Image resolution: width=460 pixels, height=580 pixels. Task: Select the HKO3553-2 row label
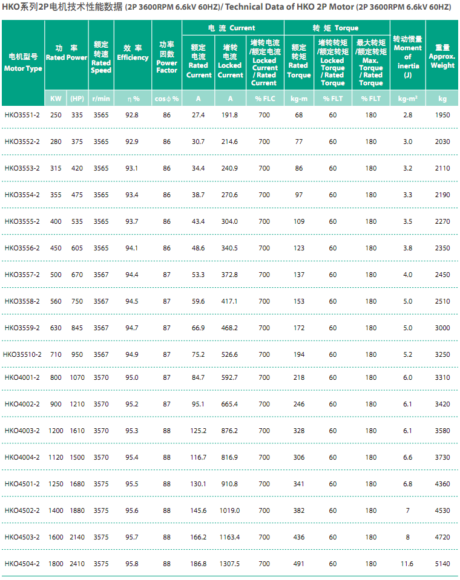click(22, 168)
